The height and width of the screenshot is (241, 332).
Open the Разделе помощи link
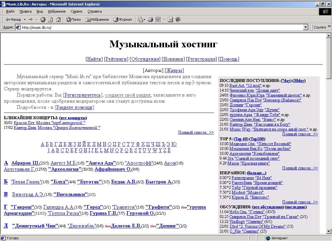[74, 107]
